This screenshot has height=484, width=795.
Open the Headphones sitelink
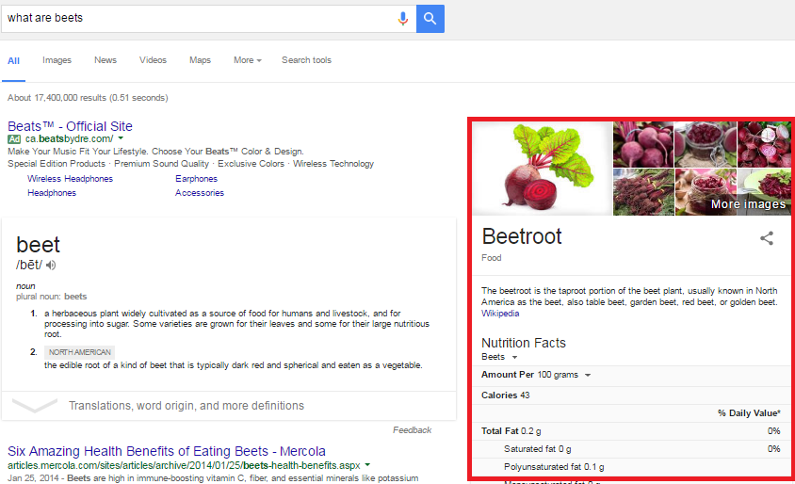pos(52,193)
